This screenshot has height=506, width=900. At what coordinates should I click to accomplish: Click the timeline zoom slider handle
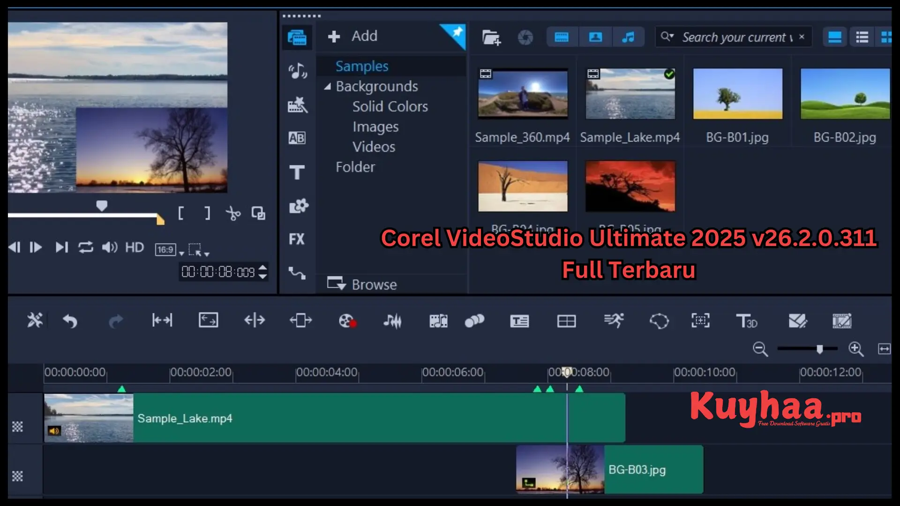(819, 349)
